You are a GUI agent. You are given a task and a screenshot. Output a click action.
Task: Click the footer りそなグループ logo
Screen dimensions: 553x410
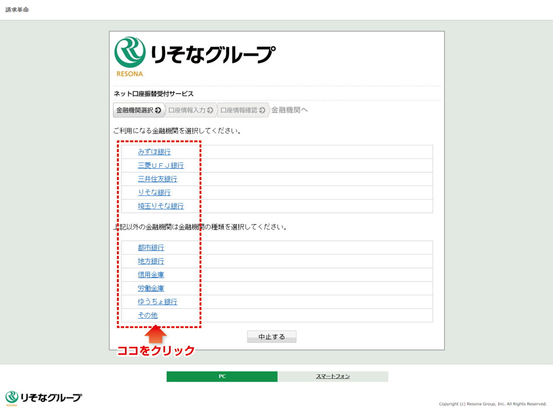pyautogui.click(x=43, y=398)
